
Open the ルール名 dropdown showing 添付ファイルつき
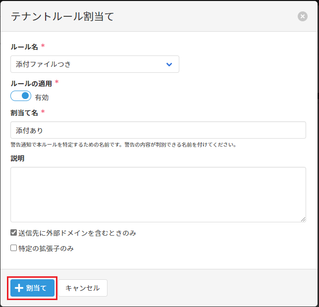pyautogui.click(x=94, y=64)
